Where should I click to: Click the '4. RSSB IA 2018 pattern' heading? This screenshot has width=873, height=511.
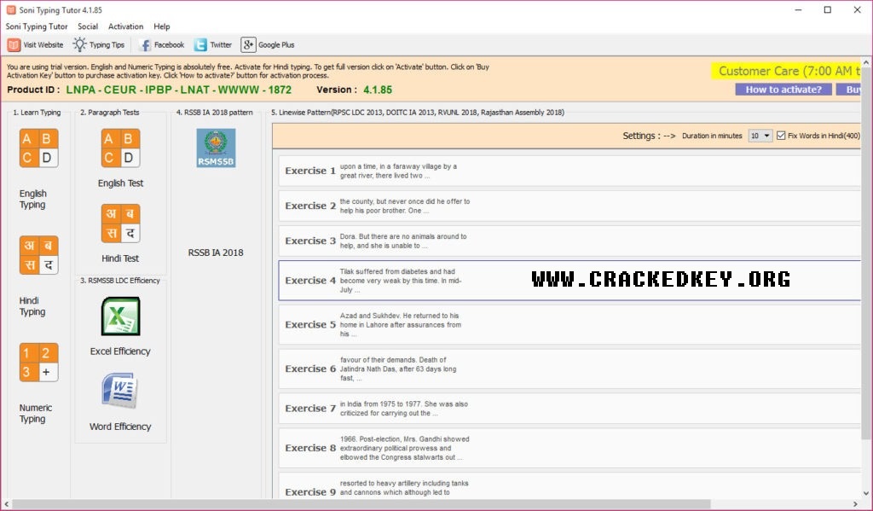(x=214, y=112)
